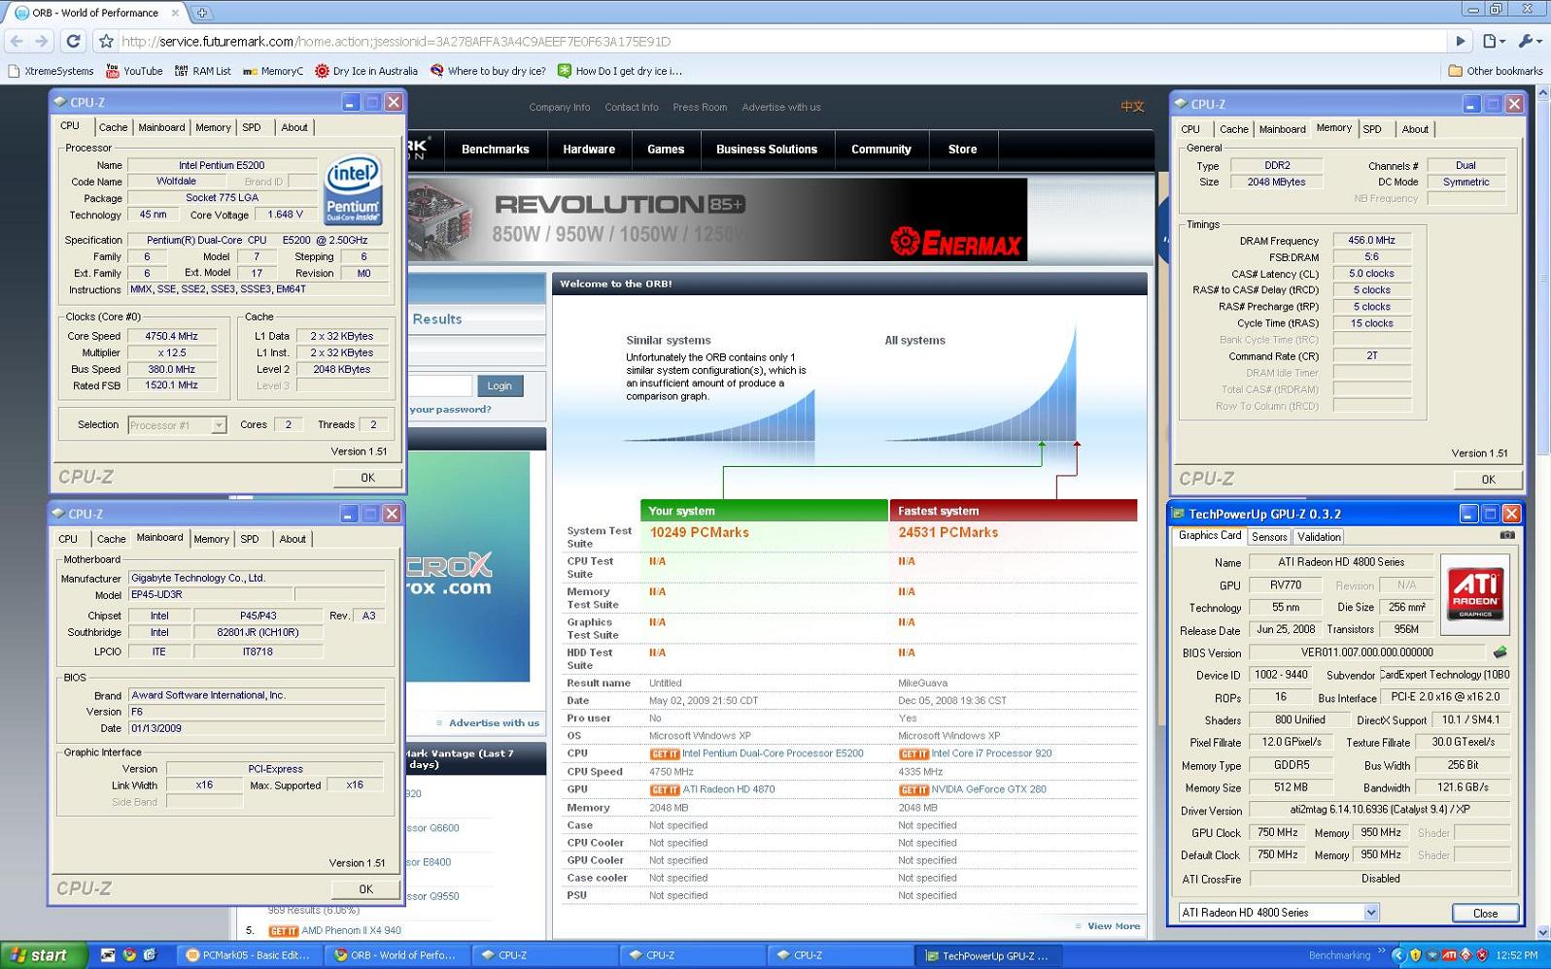Open the new tab plus button
The width and height of the screenshot is (1551, 969).
coord(202,13)
